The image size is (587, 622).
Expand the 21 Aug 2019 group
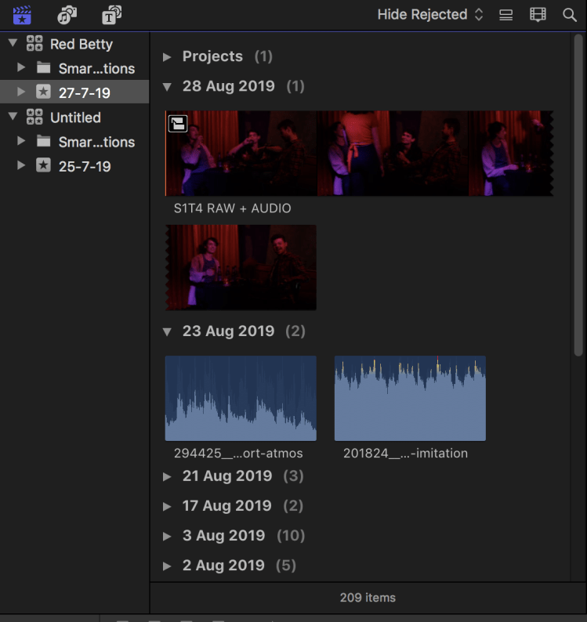(167, 476)
